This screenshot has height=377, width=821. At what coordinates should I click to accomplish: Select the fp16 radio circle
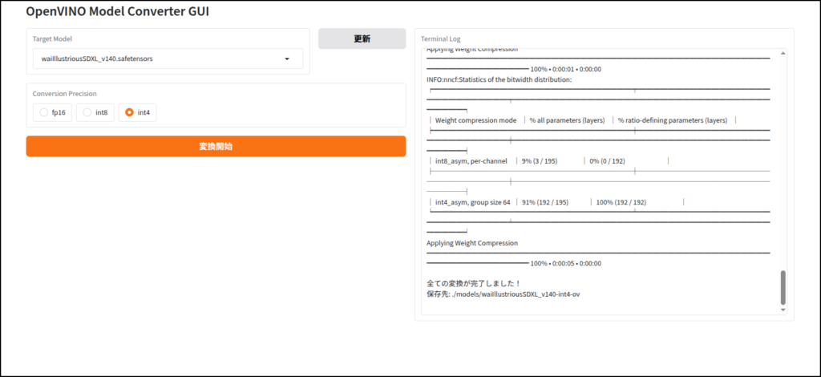click(43, 113)
